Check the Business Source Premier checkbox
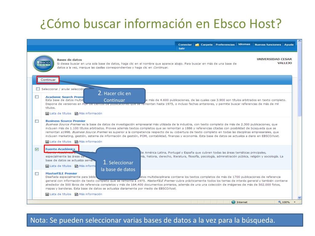Viewport: 315px width, 236px height. 37,121
